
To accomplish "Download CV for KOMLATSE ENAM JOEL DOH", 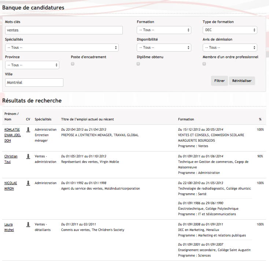I will (28, 130).
